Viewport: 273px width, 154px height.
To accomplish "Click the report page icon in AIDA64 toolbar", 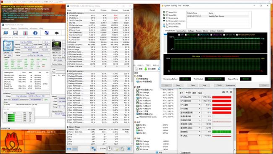I will point(136,69).
